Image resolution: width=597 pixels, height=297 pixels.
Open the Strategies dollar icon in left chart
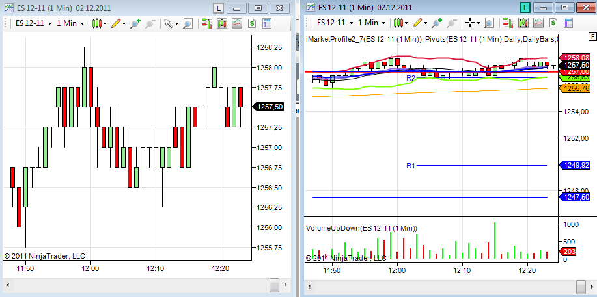[x=252, y=23]
